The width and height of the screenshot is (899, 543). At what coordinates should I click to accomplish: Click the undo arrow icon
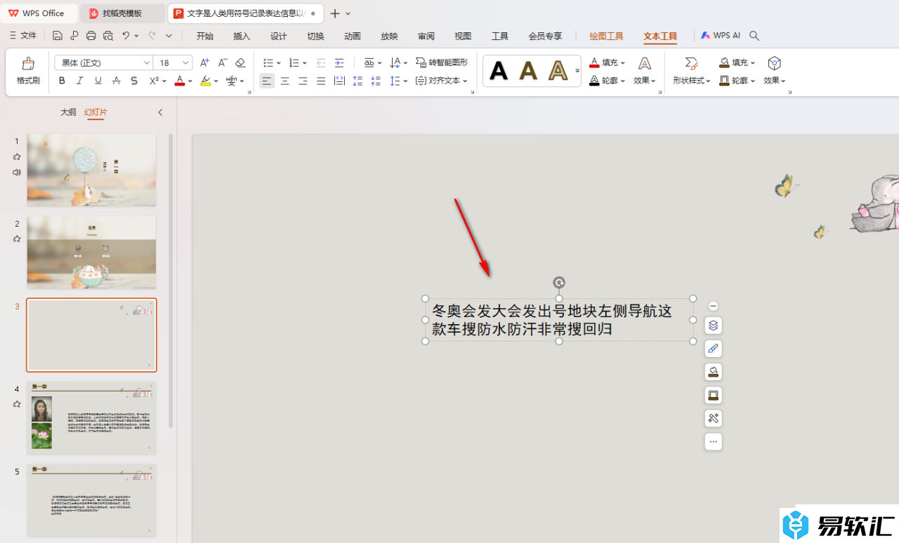pyautogui.click(x=126, y=35)
